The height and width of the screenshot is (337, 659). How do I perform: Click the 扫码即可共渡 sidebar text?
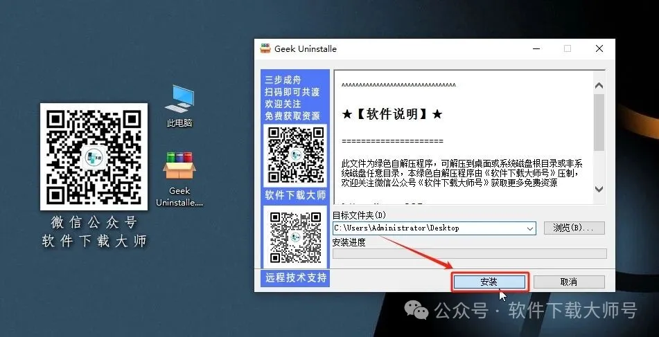coord(292,92)
